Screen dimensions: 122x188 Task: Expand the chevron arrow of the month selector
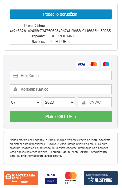point(38,102)
